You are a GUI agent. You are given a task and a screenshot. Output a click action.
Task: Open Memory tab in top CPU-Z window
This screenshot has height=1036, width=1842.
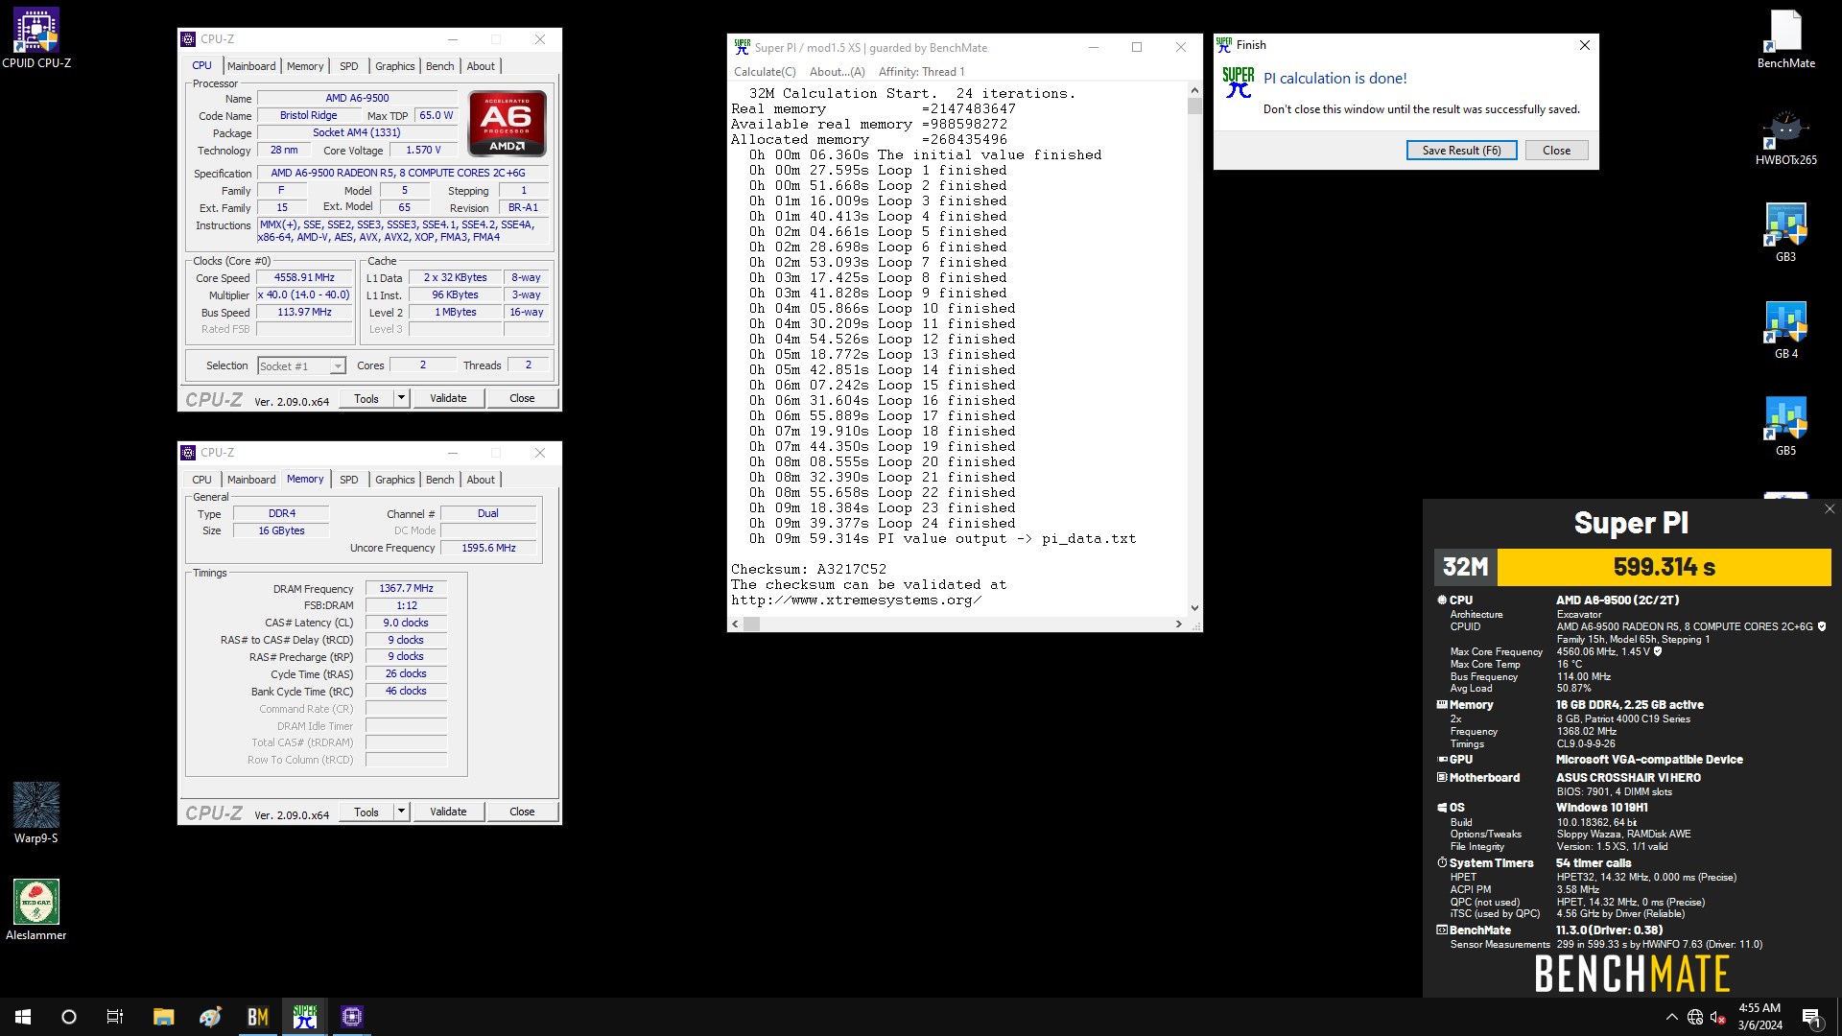click(305, 66)
